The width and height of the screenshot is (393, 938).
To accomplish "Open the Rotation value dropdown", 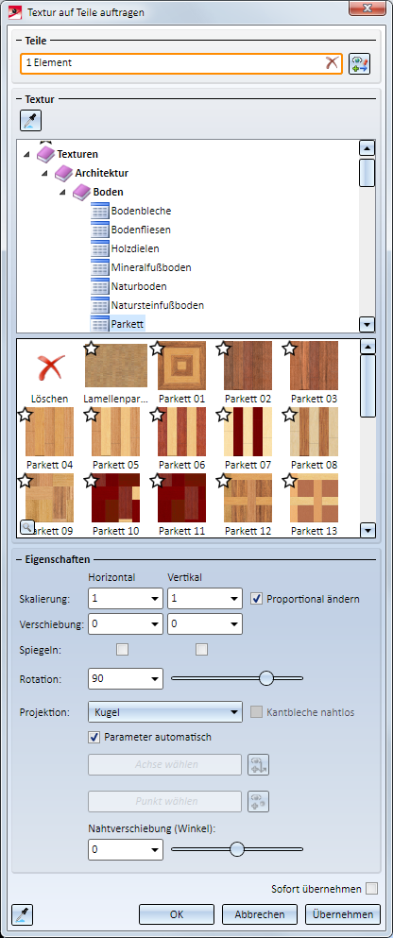I will click(156, 679).
